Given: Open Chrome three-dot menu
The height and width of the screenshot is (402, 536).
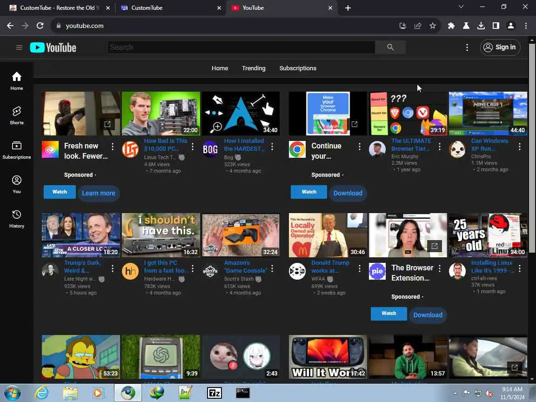Looking at the screenshot, I should pos(526,26).
